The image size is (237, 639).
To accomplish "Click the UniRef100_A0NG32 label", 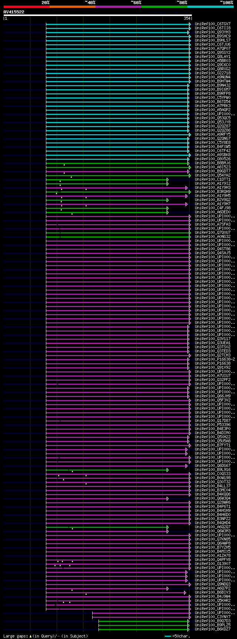I will [x=213, y=237].
